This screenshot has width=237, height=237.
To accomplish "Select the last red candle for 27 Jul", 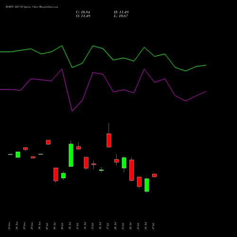I will pos(155,175).
